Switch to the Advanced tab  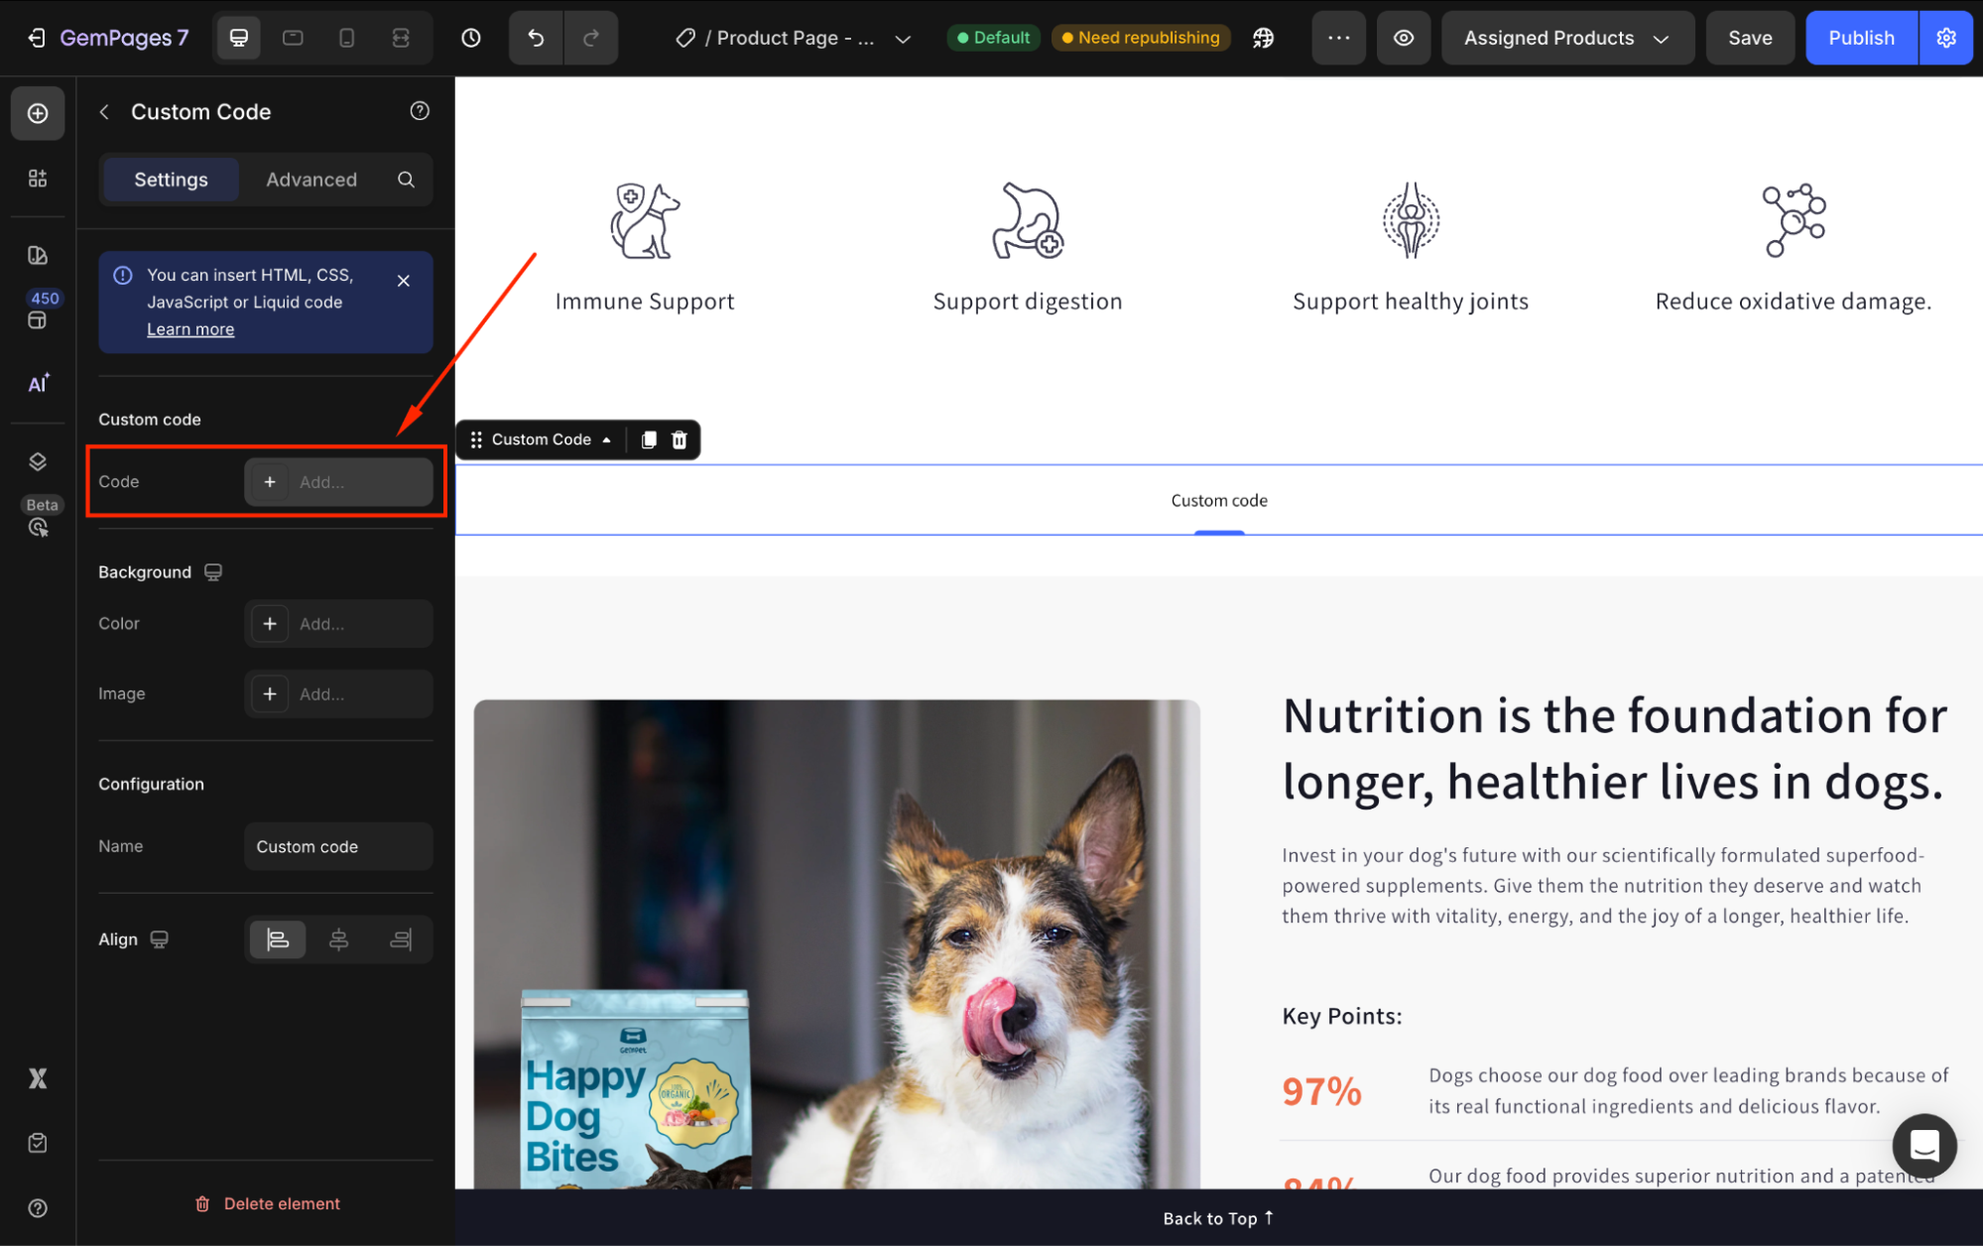[311, 180]
